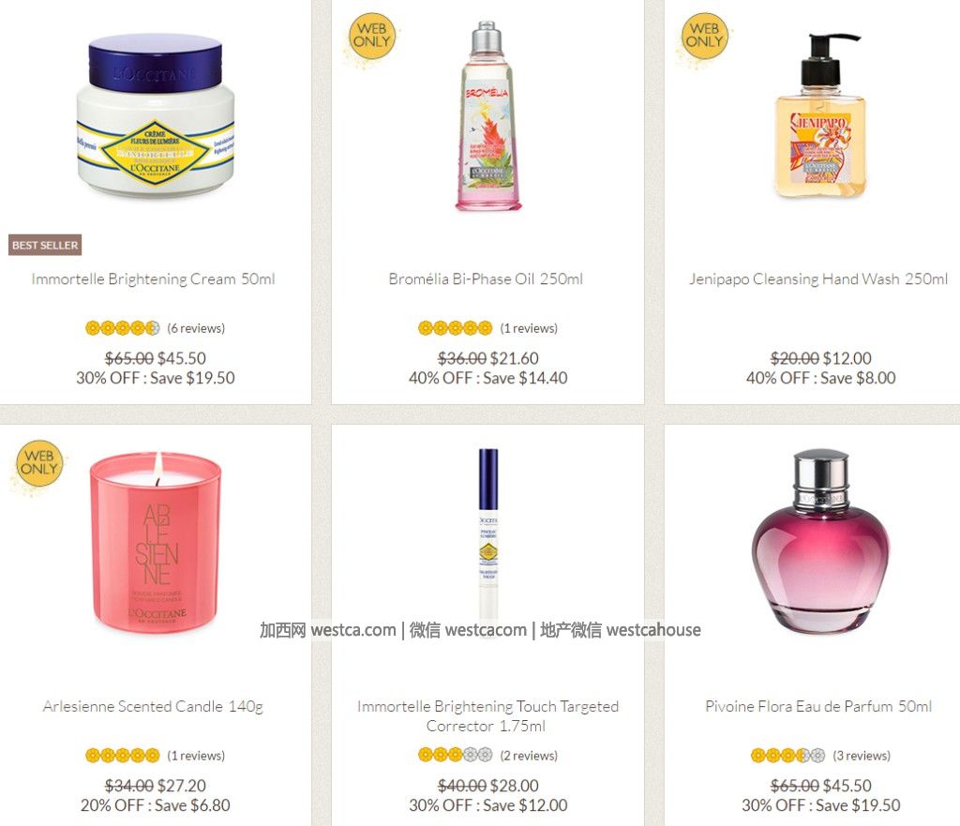This screenshot has width=960, height=826.
Task: Click star rating of Arlesienne Scented Candle
Action: click(123, 756)
